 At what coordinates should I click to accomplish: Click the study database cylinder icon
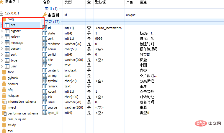tap(4, 125)
